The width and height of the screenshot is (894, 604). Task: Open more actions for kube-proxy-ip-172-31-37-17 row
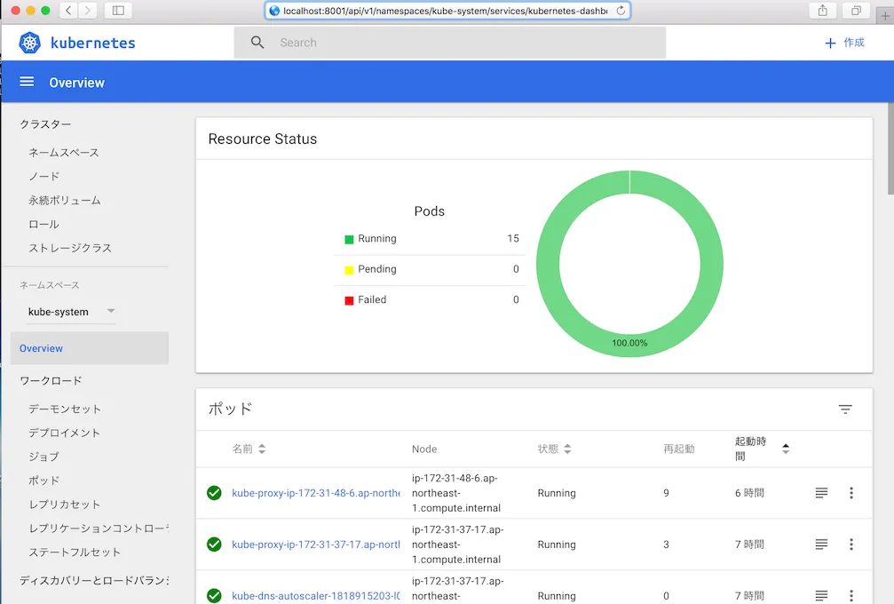[x=851, y=544]
